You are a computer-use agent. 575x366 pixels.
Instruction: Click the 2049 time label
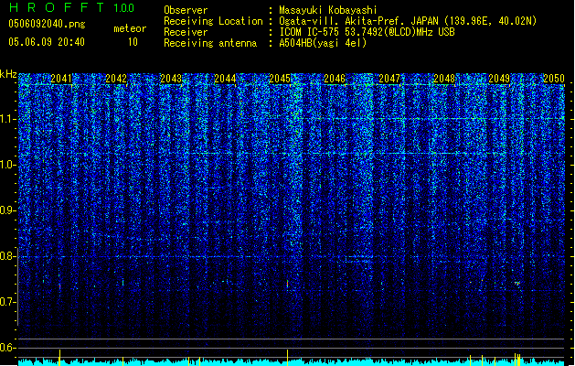coord(499,79)
